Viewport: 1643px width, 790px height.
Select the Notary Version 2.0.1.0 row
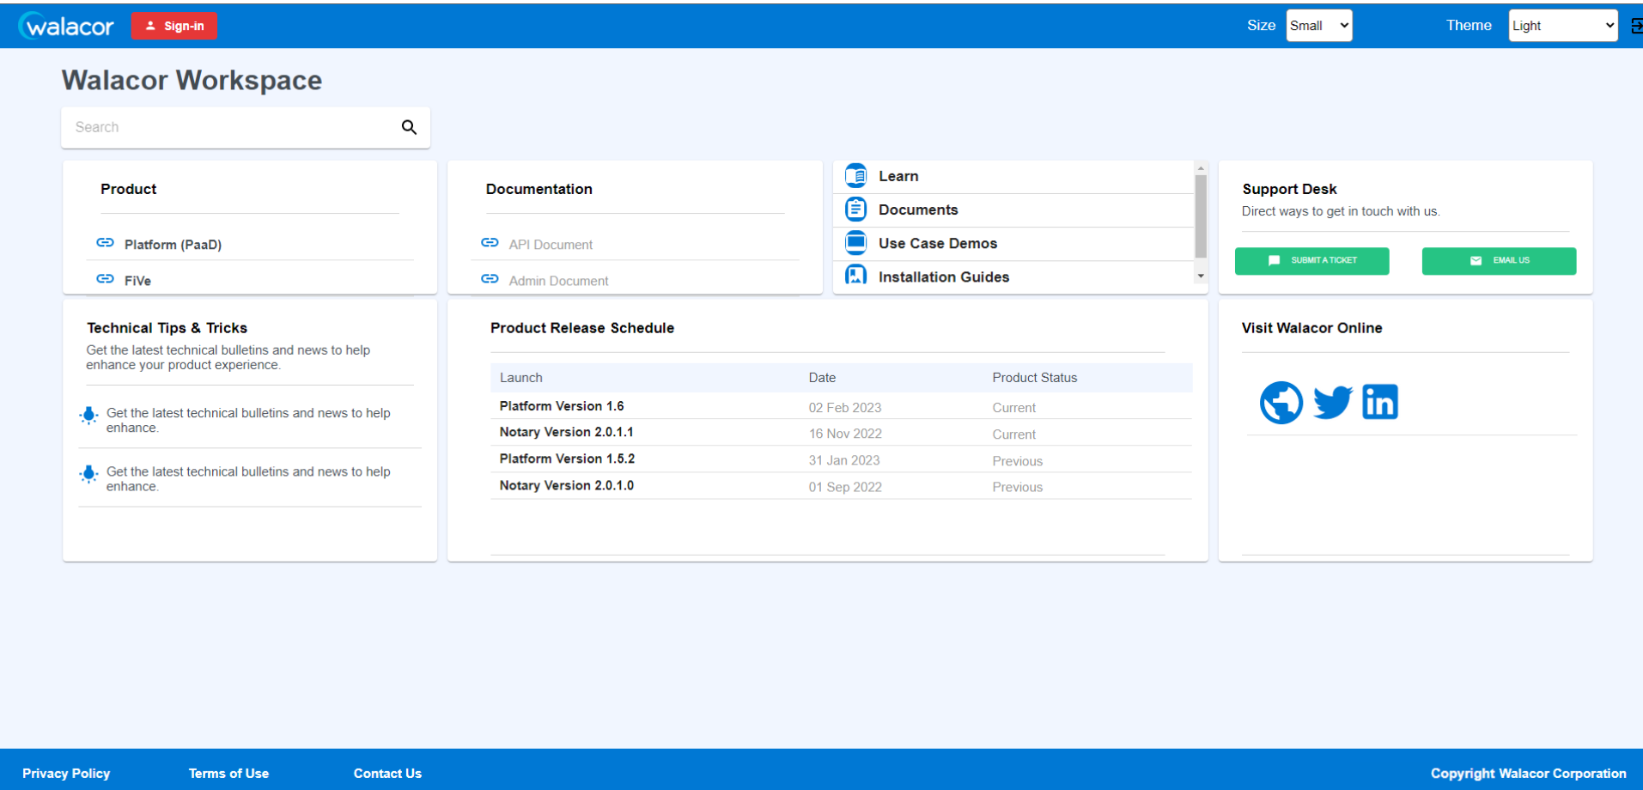841,486
